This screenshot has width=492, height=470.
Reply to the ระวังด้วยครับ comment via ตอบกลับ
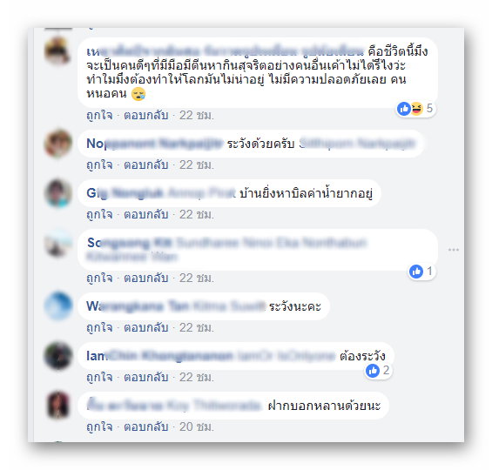pos(146,164)
